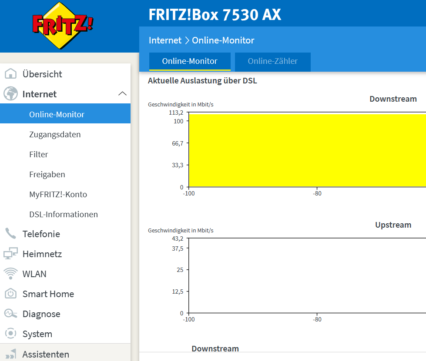Viewport: 426px width, 361px height.
Task: Open DSL-Informationen submenu item
Action: pos(65,214)
